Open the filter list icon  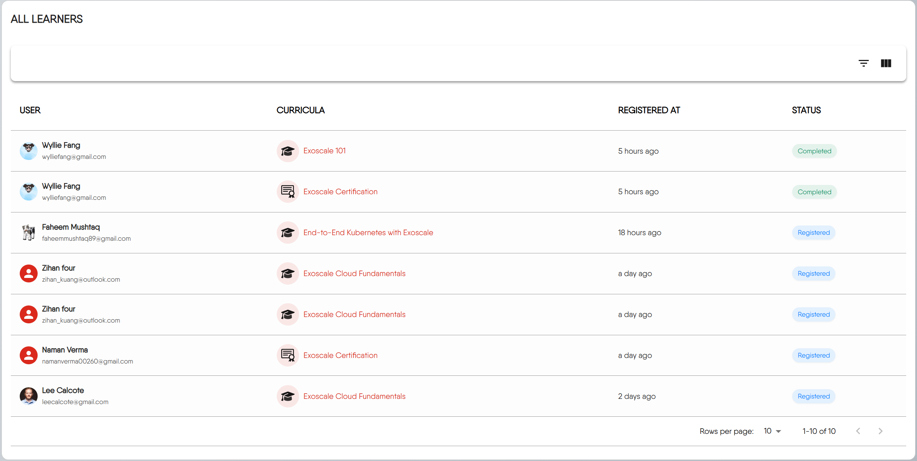863,63
